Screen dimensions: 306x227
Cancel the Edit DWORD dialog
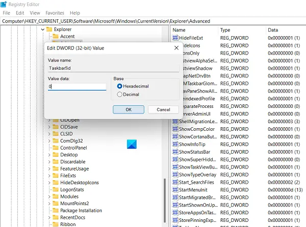point(163,109)
